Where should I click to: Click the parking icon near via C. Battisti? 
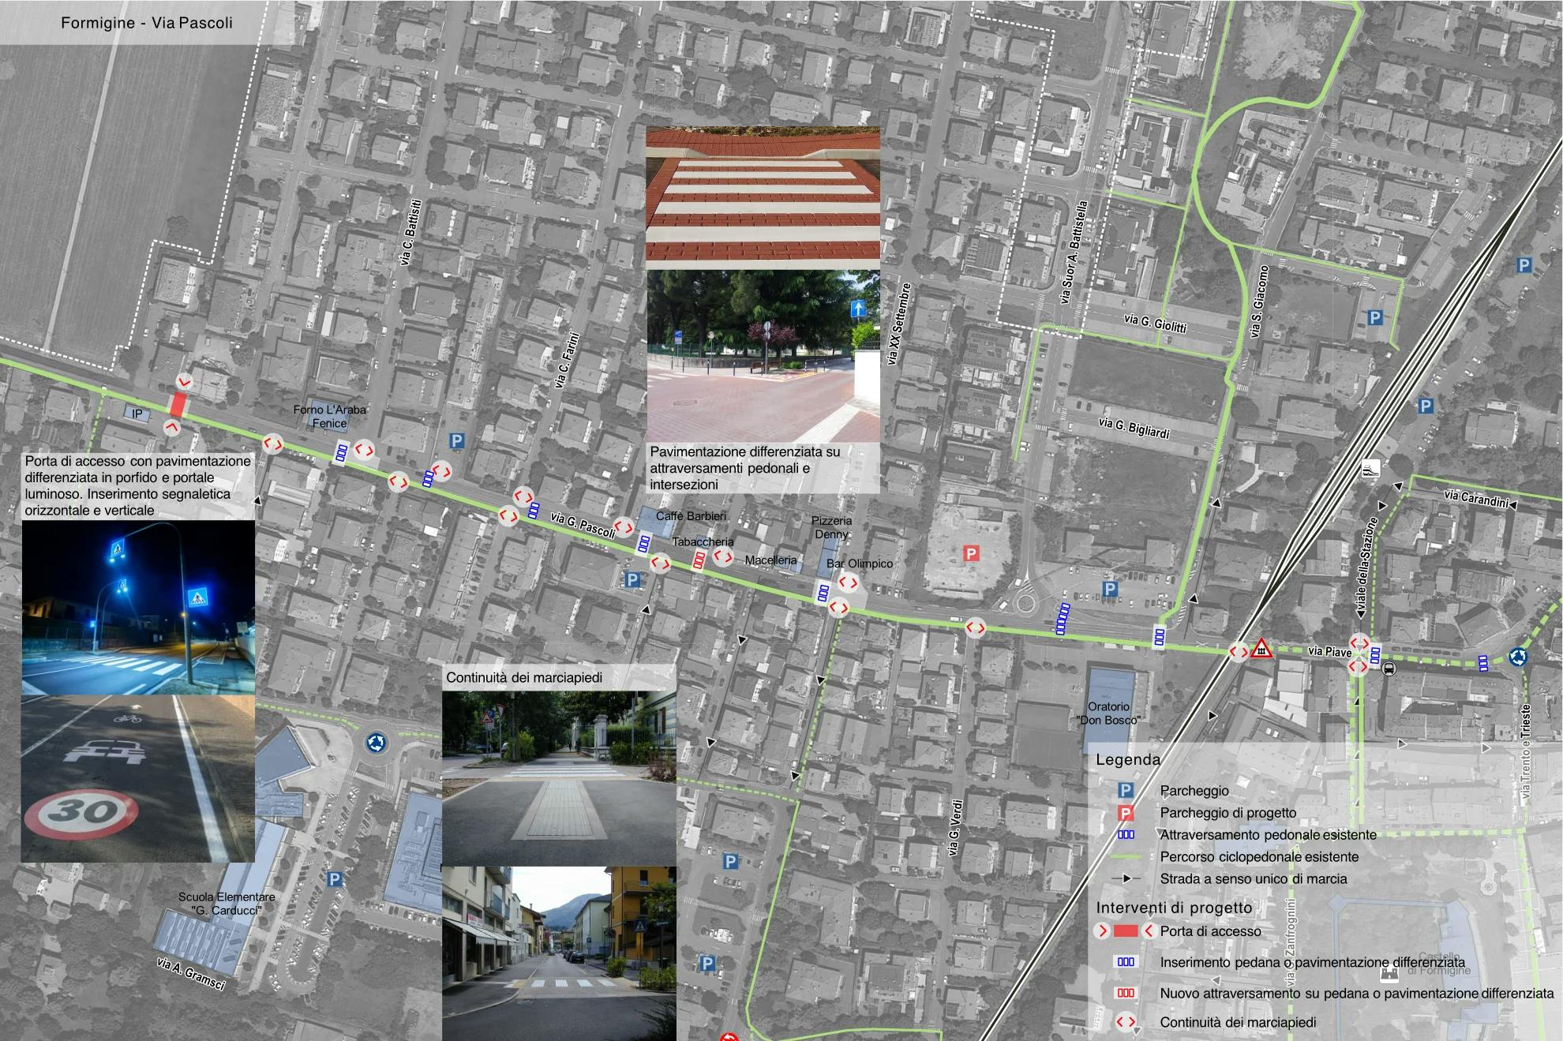tap(456, 441)
